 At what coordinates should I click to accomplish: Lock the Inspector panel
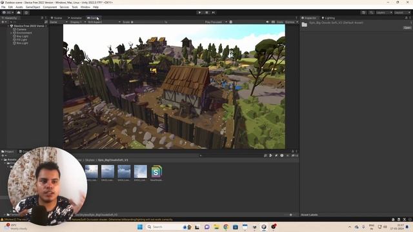[x=406, y=18]
